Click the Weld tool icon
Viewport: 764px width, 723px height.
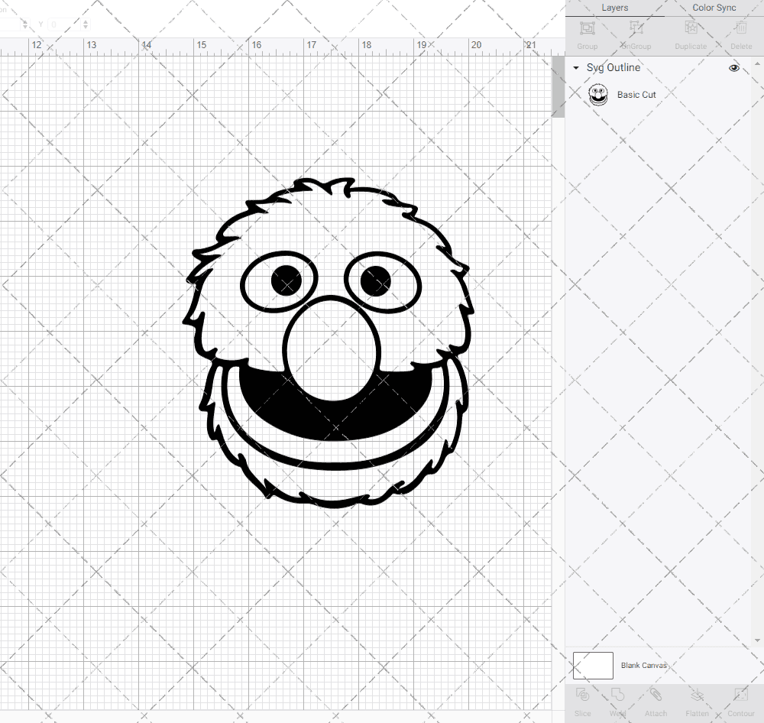point(617,694)
